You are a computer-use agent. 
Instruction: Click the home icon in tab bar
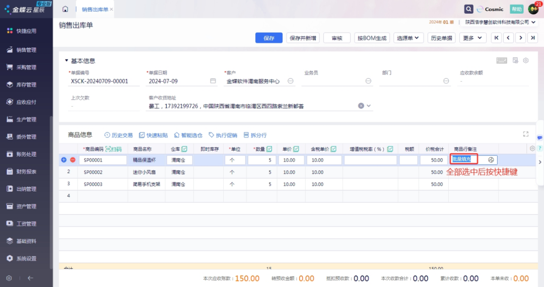(65, 9)
